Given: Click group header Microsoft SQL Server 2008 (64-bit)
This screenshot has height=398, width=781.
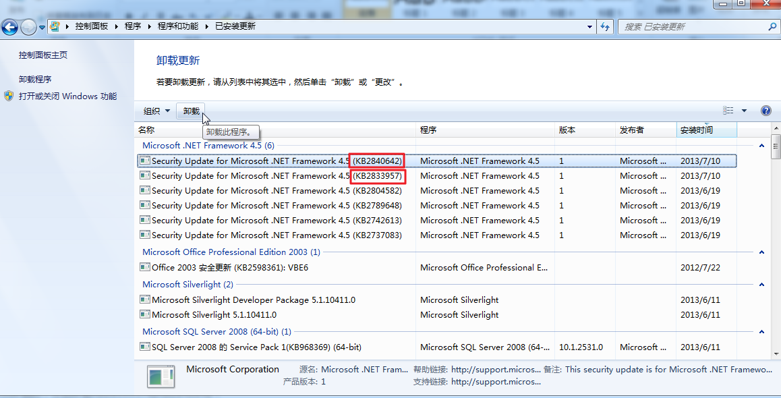Looking at the screenshot, I should [x=216, y=332].
